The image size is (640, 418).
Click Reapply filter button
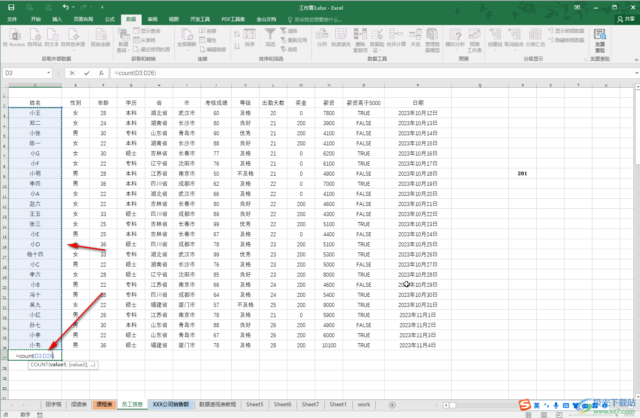pyautogui.click(x=294, y=40)
